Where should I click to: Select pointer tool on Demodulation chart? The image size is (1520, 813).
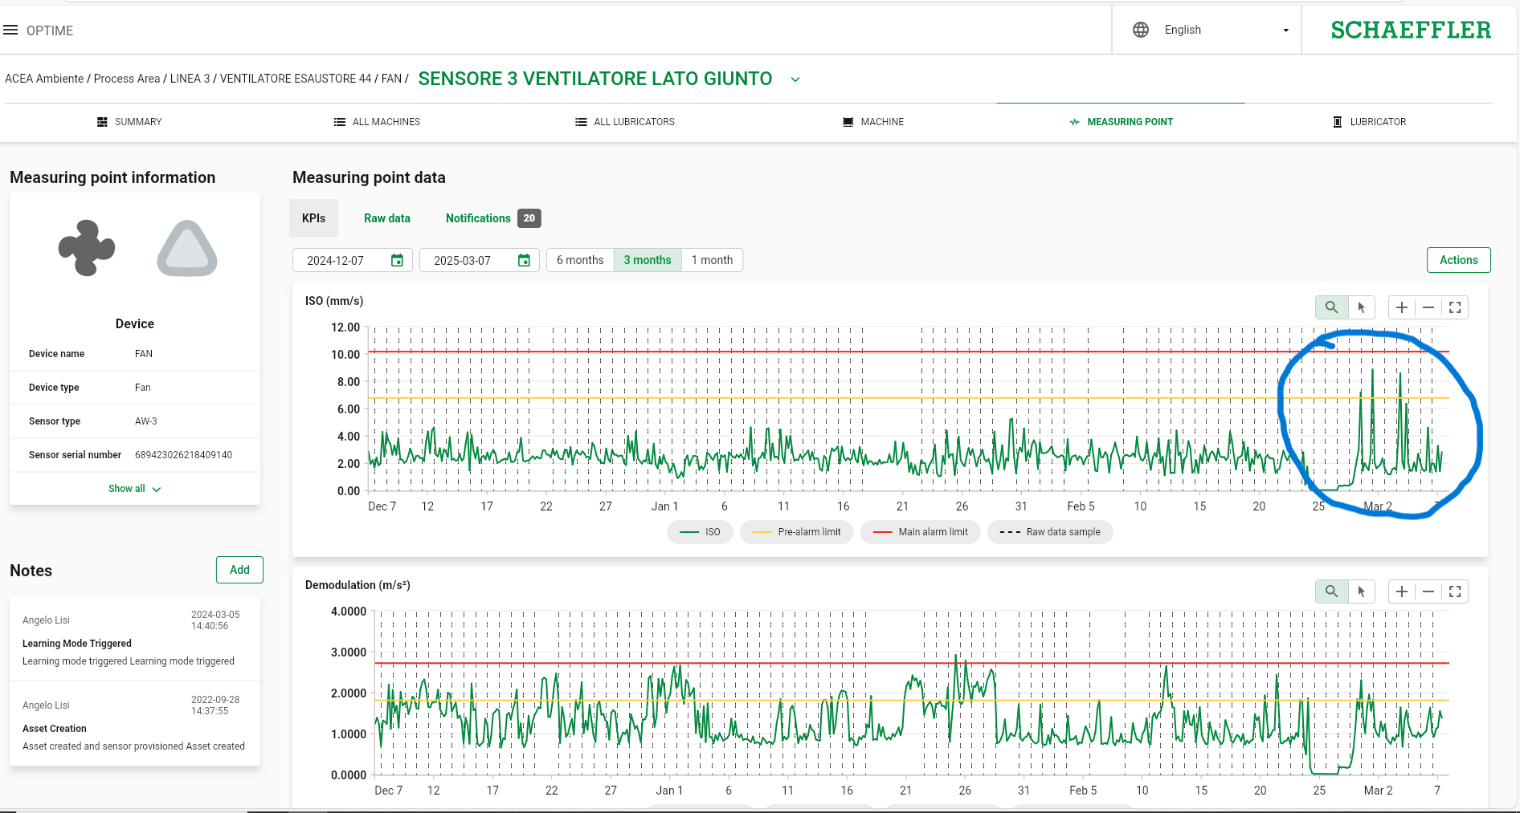1361,591
